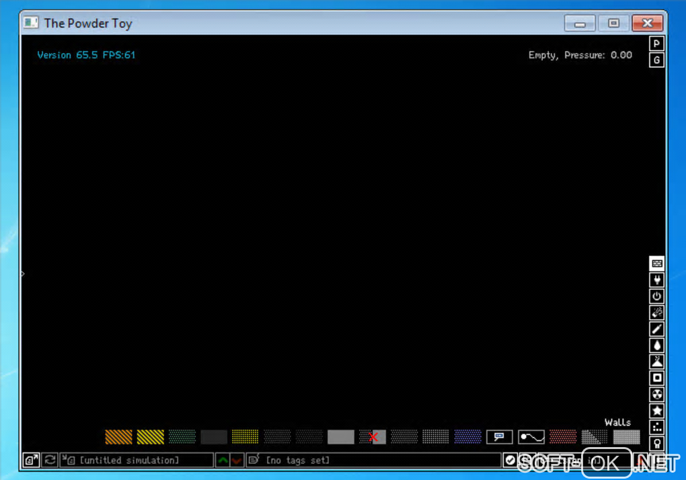This screenshot has height=480, width=686.
Task: Click the open simulation browser icon
Action: tap(31, 461)
